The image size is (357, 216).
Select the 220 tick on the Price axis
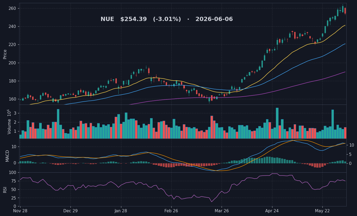12,45
